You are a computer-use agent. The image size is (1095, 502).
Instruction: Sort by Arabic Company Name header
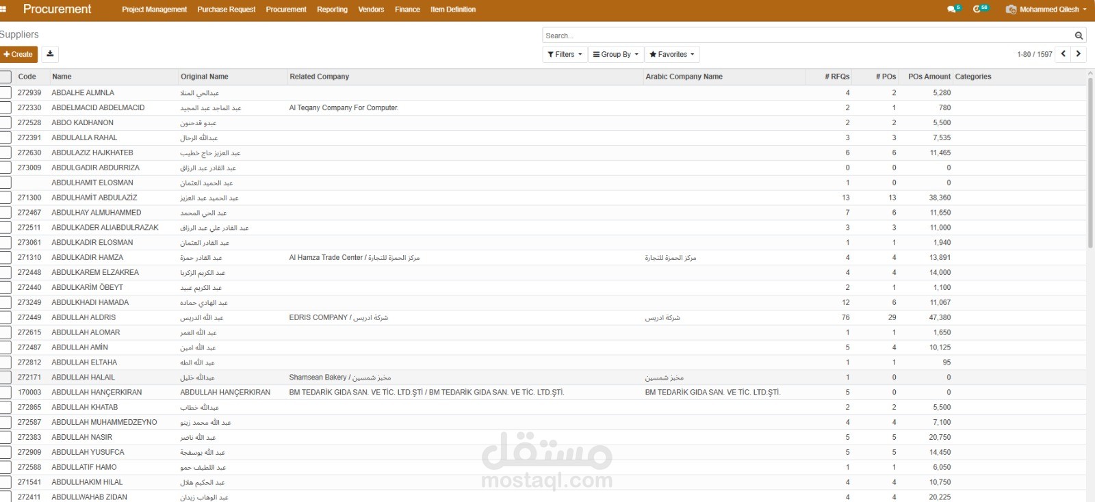pos(684,77)
